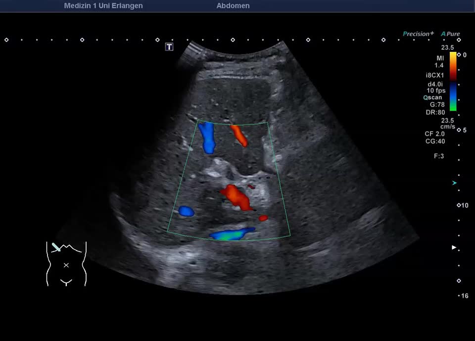
Task: Click the 'CF 2.0' color frequency text
Action: (x=435, y=134)
